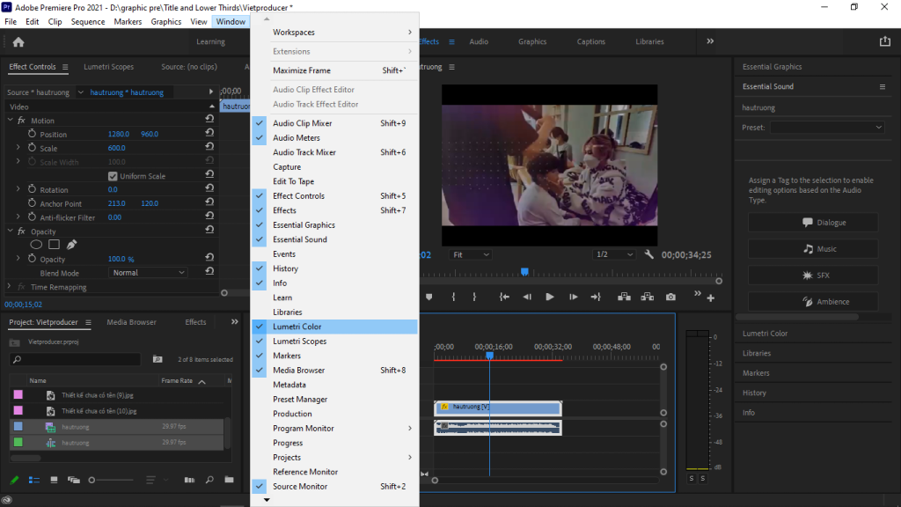
Task: Select Lumetri Color from the Window menu
Action: (304, 327)
